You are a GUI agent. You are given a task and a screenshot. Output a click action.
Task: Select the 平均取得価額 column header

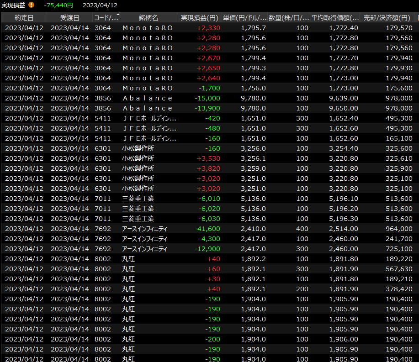tap(335, 18)
